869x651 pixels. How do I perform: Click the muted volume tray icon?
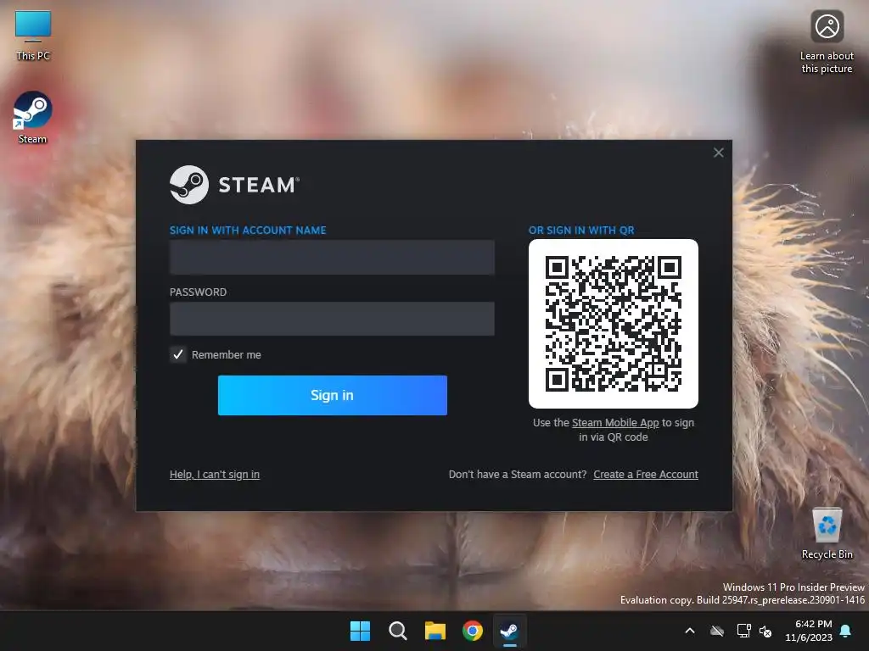coord(765,631)
